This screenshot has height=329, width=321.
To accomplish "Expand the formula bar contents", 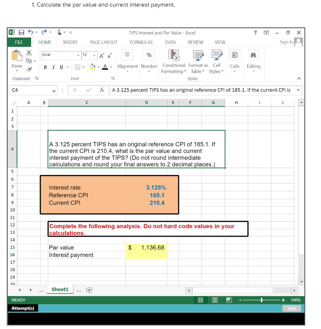I will (x=298, y=90).
